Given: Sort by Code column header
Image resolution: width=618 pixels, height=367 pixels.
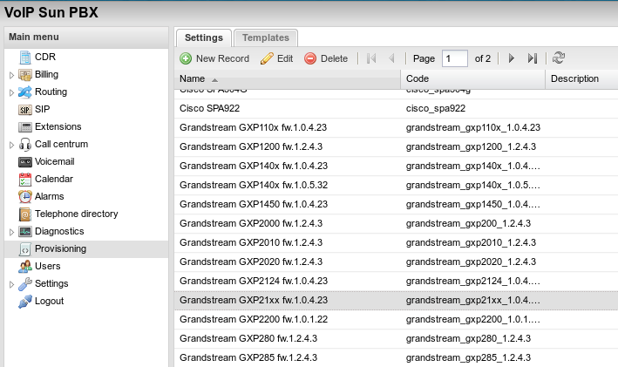Looking at the screenshot, I should pyautogui.click(x=473, y=78).
